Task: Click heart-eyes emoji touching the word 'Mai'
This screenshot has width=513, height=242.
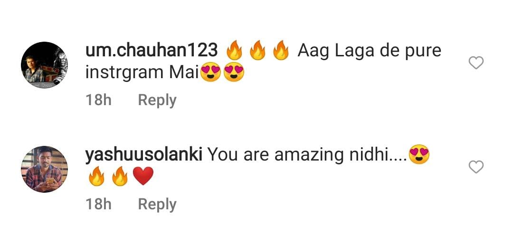Action: point(210,72)
